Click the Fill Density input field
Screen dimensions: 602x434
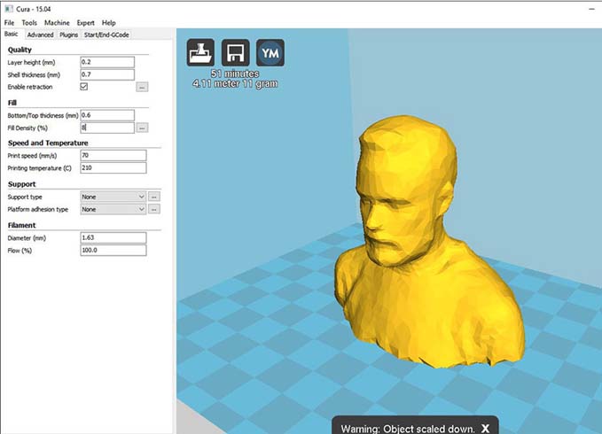[107, 128]
